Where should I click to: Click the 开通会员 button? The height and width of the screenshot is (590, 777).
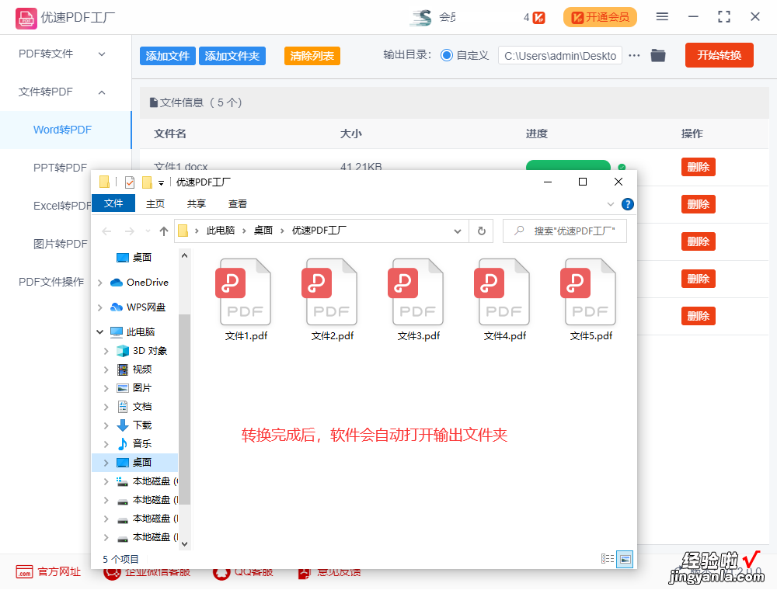(600, 17)
